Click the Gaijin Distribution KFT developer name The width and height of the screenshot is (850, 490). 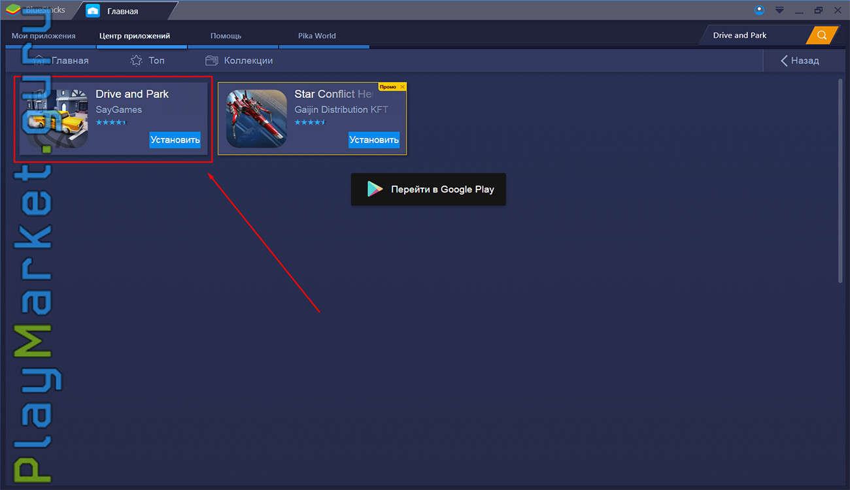click(341, 110)
